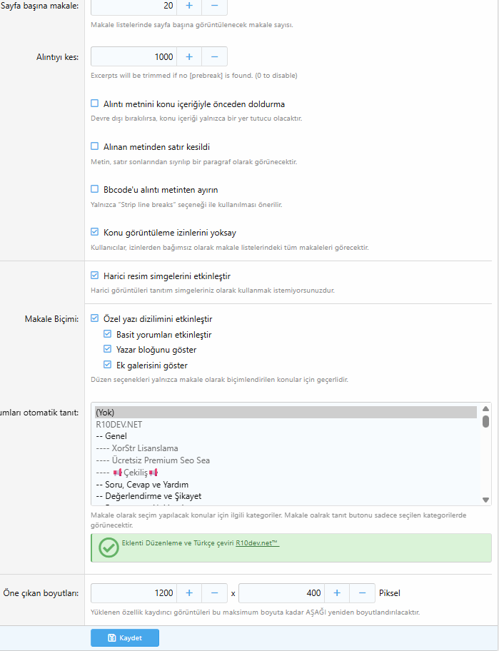Increase the 'Sayfa başına makale' value with plus
The image size is (499, 651).
pos(189,6)
